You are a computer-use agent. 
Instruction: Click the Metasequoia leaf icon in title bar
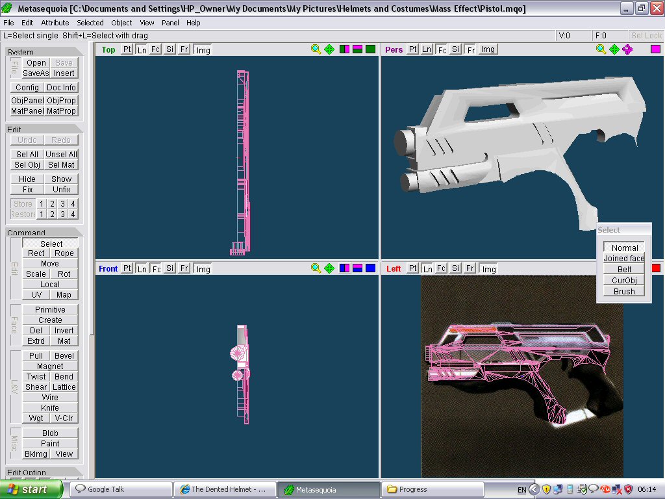click(x=7, y=8)
